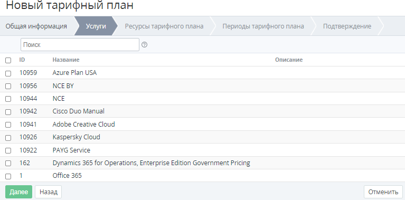Click the Название column header
This screenshot has height=200, width=405.
[x=66, y=60]
